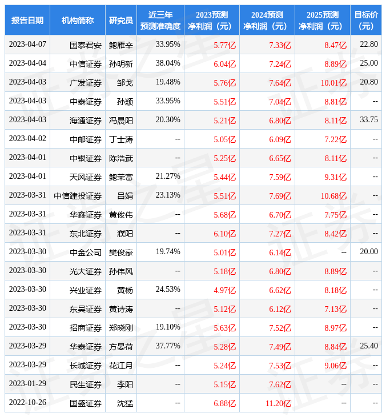Click researcher name 方晏荷
The height and width of the screenshot is (417, 382).
click(121, 347)
